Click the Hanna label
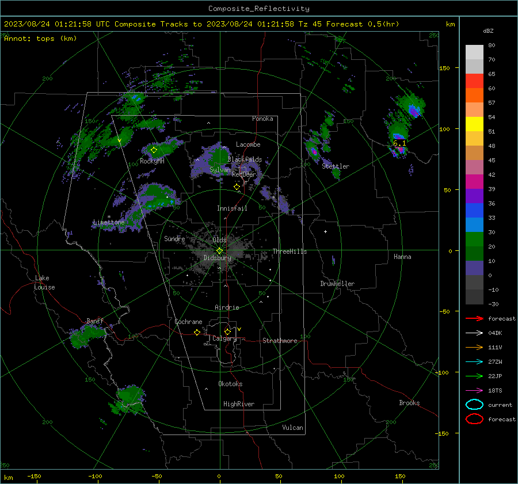This screenshot has width=518, height=484. click(x=402, y=257)
